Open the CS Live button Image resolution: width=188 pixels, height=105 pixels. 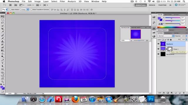[x=180, y=5]
